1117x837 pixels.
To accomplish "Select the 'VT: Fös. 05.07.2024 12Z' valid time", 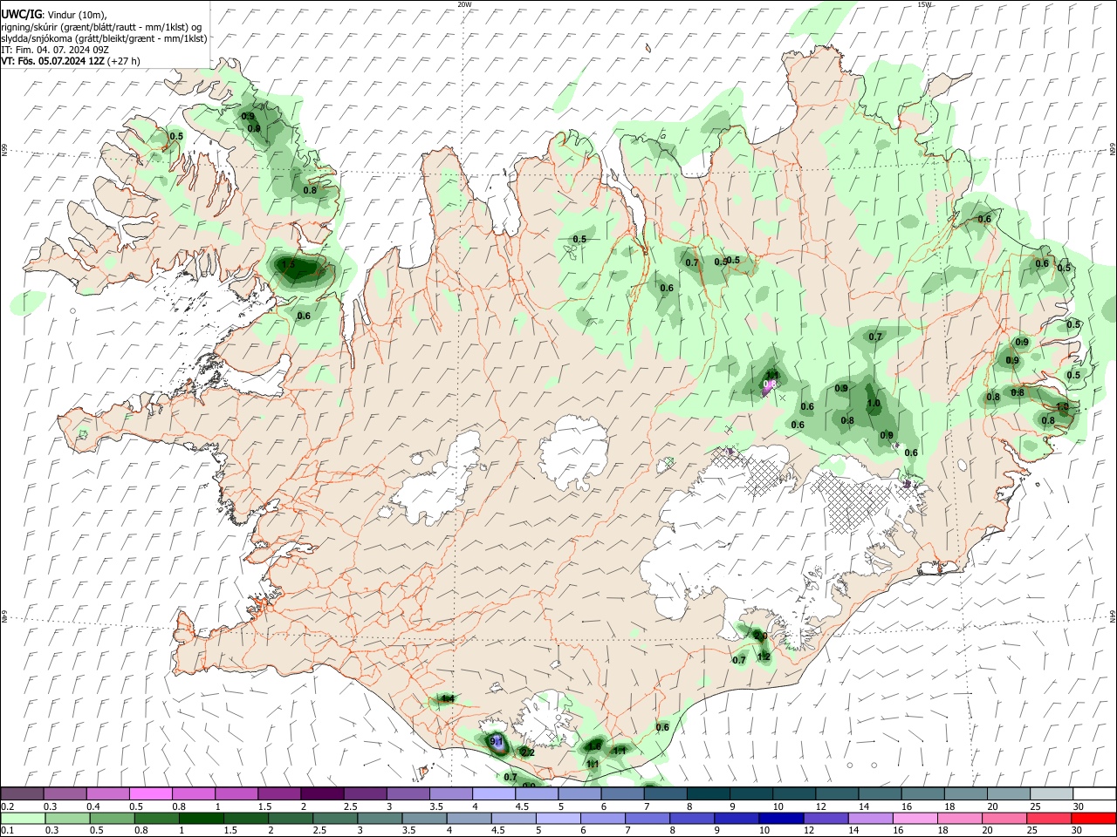I will tap(53, 61).
